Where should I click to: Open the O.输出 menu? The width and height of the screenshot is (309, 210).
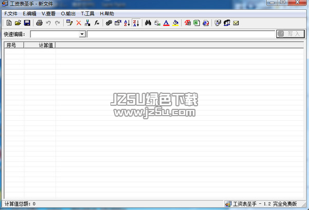[68, 13]
